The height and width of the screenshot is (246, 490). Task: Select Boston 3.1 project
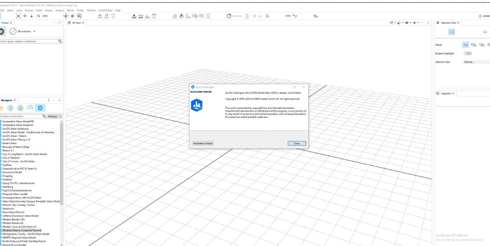tap(8, 150)
